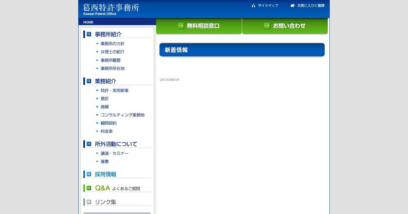This screenshot has width=408, height=214.
Task: Click blue arrow icon next to 所外活動について
Action: [x=89, y=144]
